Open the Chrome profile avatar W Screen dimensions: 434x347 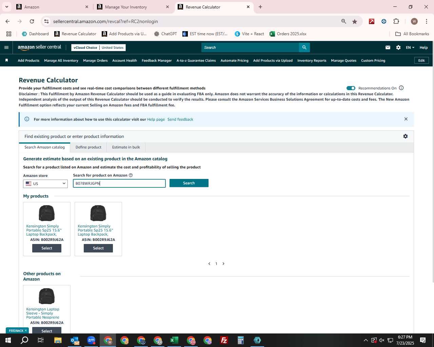pyautogui.click(x=414, y=21)
